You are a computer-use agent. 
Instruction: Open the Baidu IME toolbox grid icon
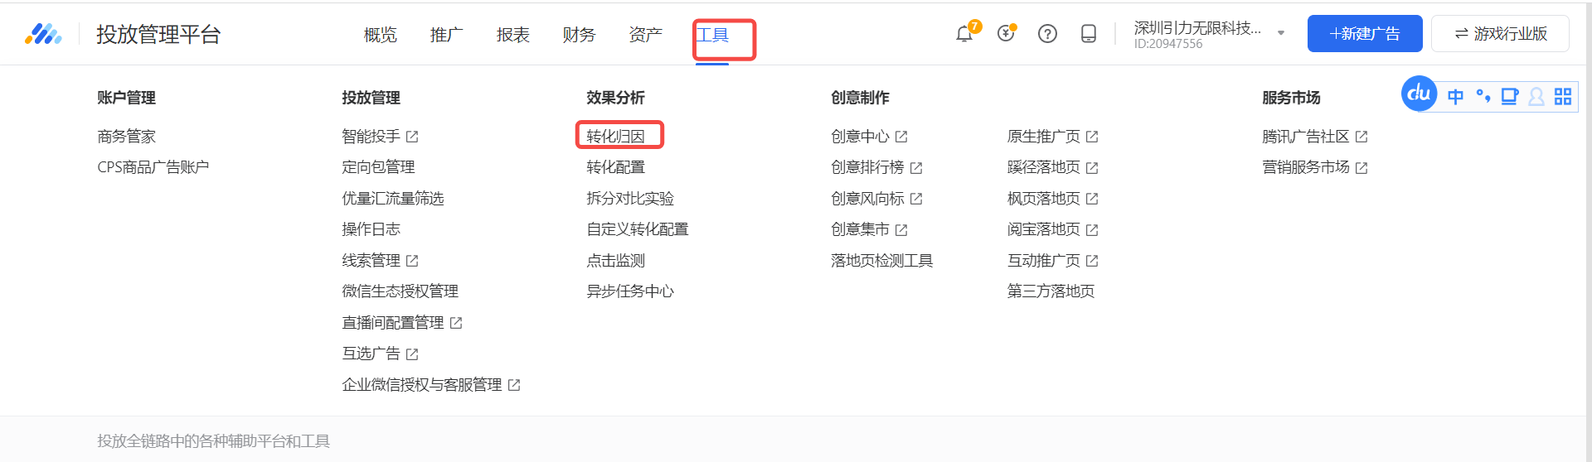[1563, 97]
